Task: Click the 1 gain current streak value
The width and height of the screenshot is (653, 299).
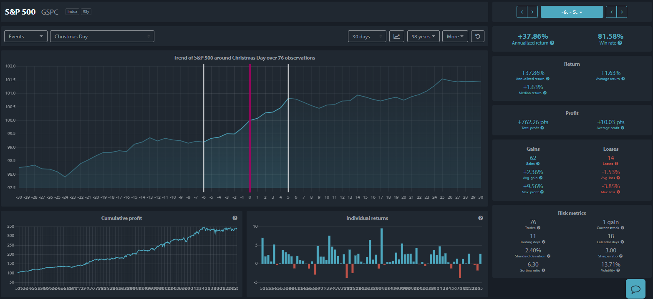Action: (611, 222)
